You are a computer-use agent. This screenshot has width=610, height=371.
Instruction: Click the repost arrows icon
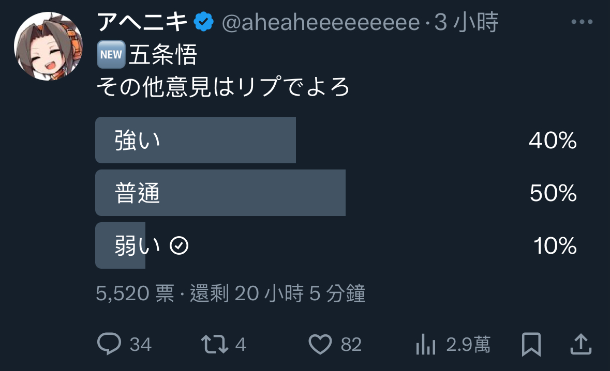coord(214,344)
